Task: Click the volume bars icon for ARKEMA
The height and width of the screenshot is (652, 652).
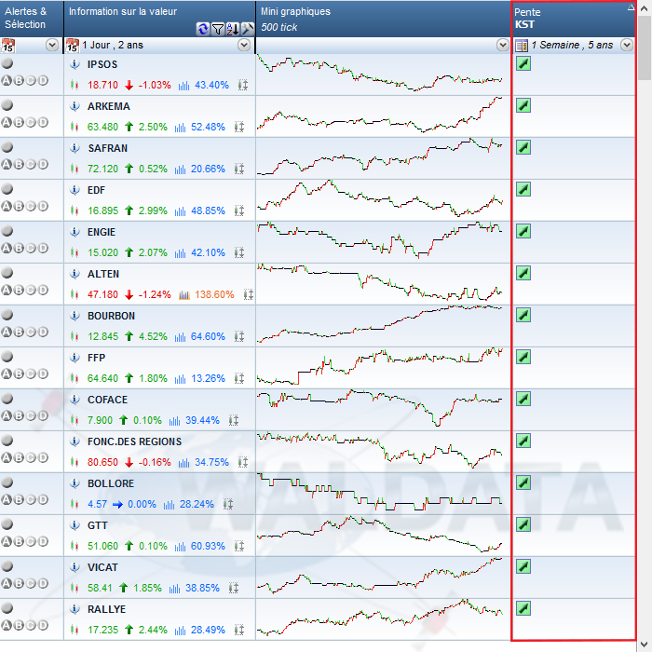Action: tap(180, 128)
